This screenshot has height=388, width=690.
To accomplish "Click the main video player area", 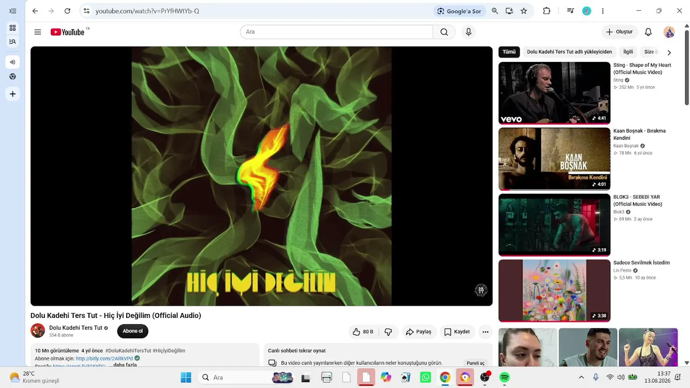I will [x=261, y=176].
